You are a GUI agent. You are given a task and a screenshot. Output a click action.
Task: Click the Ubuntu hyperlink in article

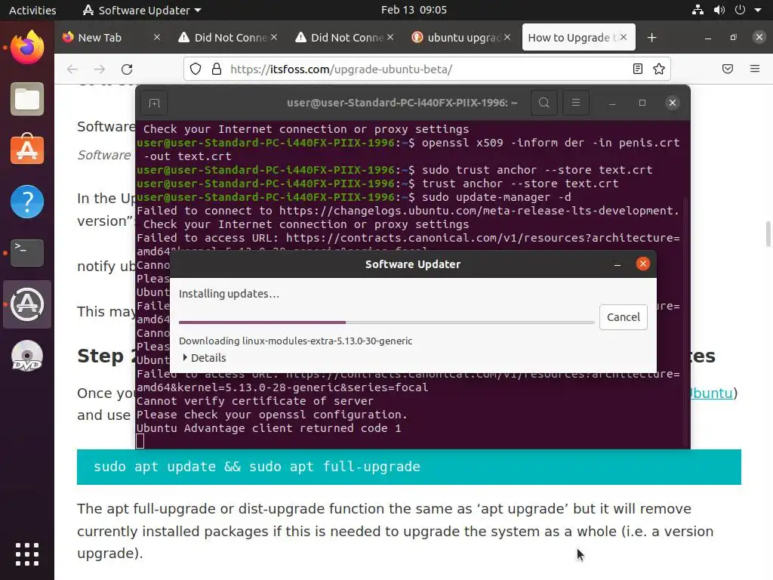[x=710, y=393]
